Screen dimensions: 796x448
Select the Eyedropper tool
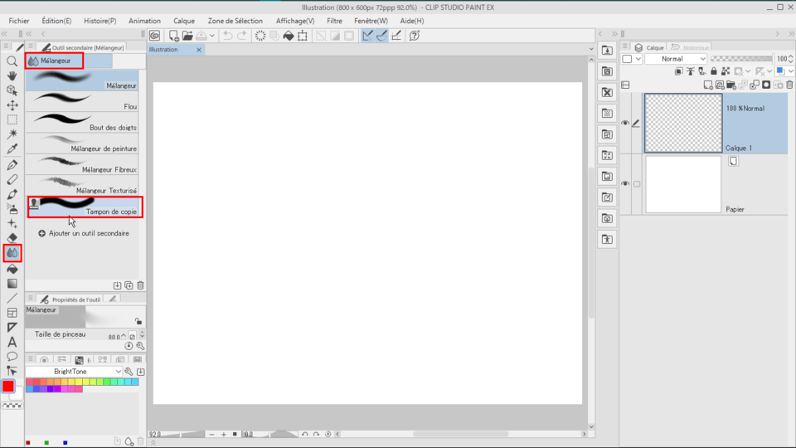click(x=12, y=149)
